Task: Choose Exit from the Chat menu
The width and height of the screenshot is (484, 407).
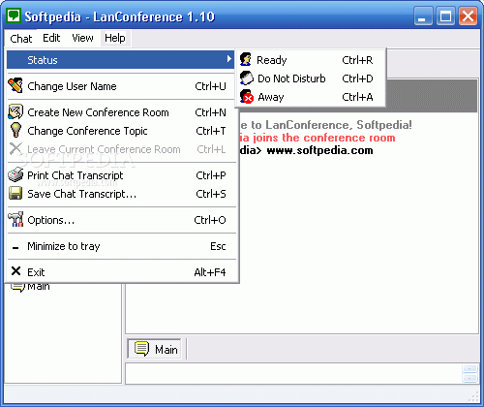Action: click(121, 272)
